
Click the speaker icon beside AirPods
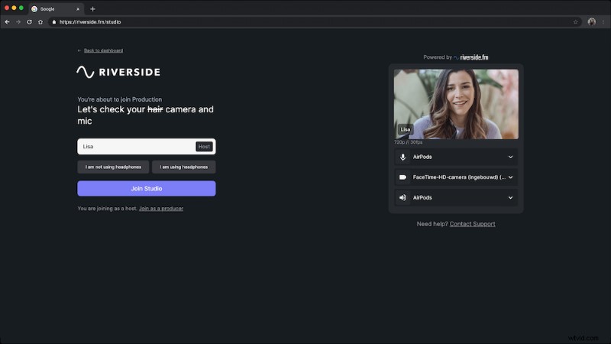coord(402,197)
